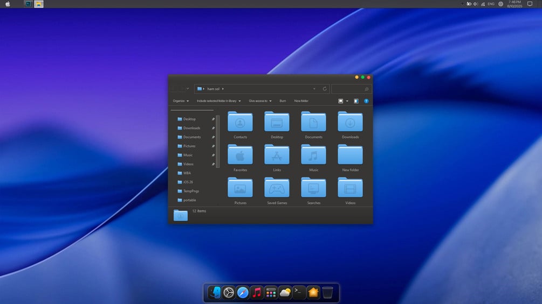The width and height of the screenshot is (542, 304).
Task: Launch Safari compass icon in dock
Action: [243, 293]
